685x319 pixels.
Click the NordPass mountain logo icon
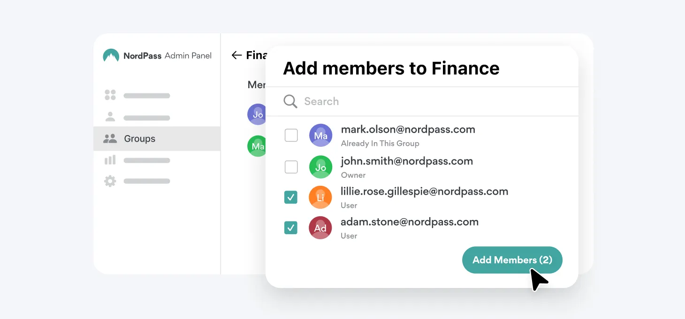click(111, 56)
